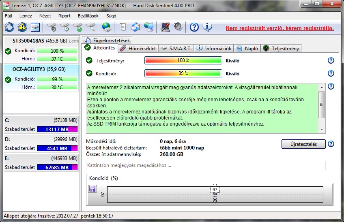Image resolution: width=344 pixels, height=222 pixels.
Task: Select the Kondíció (%) graph tab
Action: (103, 178)
